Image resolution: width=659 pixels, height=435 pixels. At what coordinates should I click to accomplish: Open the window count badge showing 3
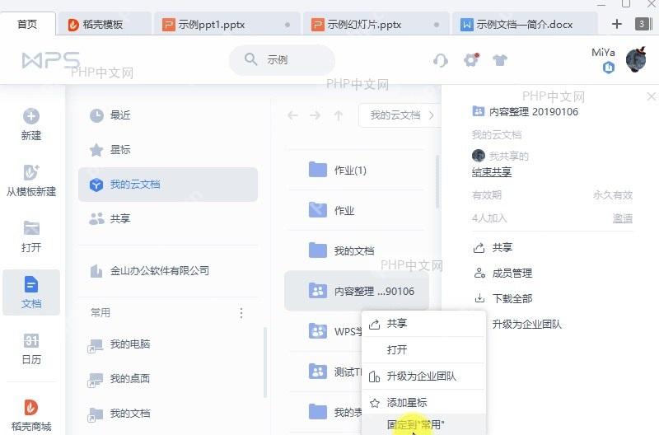coord(642,24)
